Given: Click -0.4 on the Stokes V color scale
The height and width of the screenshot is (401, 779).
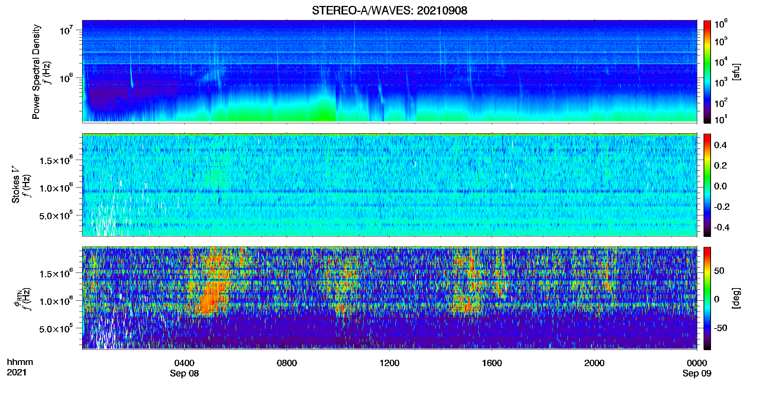Looking at the screenshot, I should [722, 227].
